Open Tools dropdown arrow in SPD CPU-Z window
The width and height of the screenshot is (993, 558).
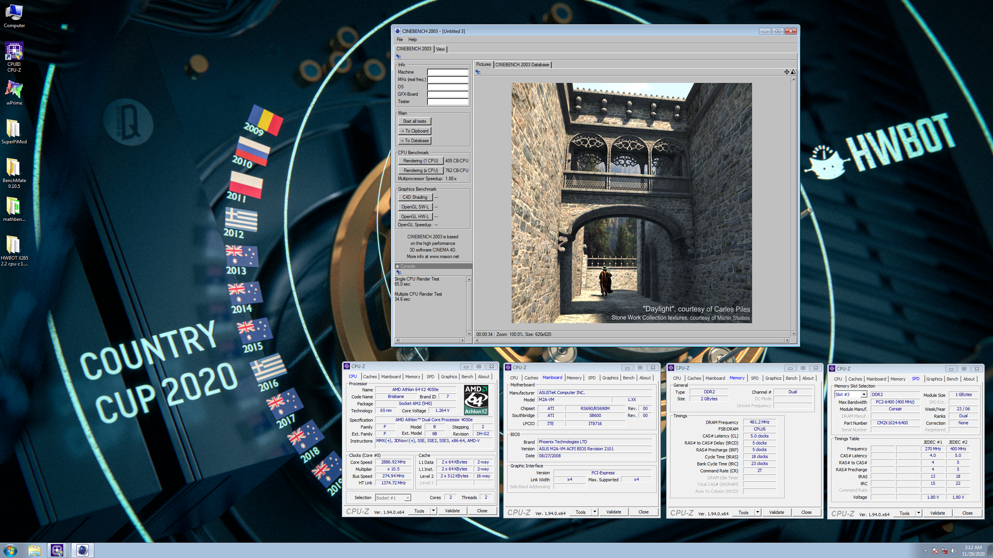tap(919, 513)
